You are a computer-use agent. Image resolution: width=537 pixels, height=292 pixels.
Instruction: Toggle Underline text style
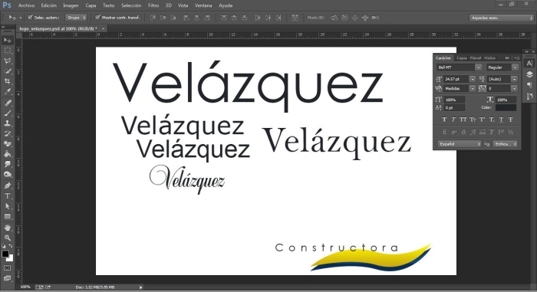click(x=501, y=120)
